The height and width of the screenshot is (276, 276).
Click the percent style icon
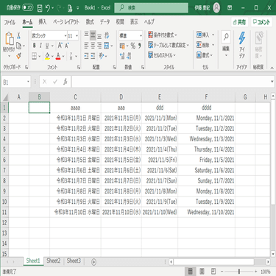[x=132, y=46]
